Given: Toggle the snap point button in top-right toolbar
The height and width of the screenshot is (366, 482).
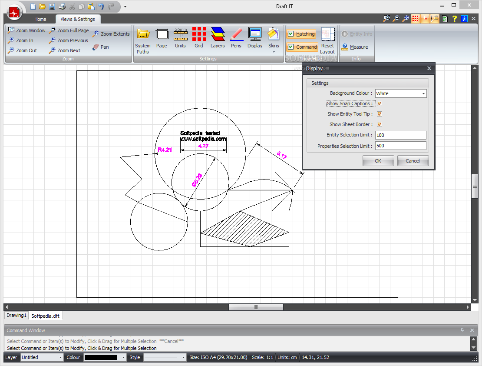Looking at the screenshot, I should 425,19.
